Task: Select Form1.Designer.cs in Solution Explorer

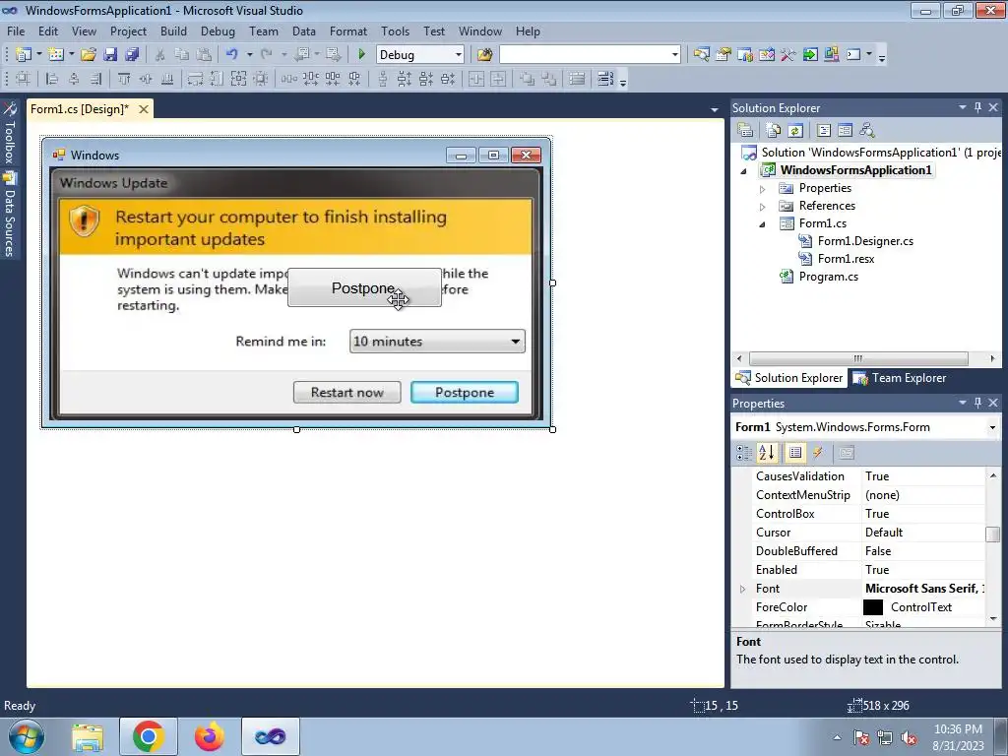Action: click(x=865, y=241)
